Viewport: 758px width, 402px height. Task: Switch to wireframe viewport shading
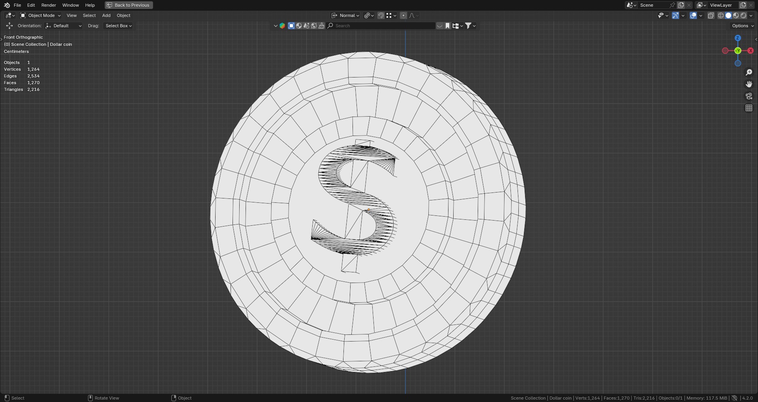[721, 15]
